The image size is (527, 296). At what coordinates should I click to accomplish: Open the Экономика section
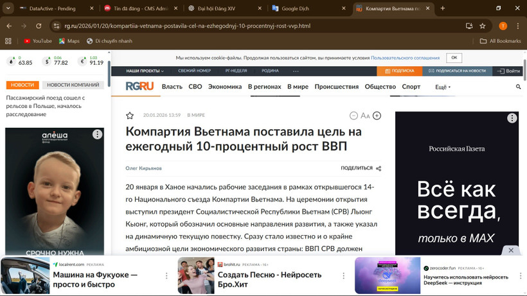[x=225, y=87]
